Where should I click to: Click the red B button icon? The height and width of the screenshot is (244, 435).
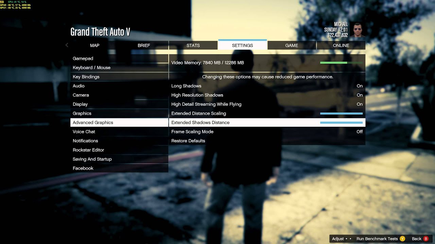point(426,239)
